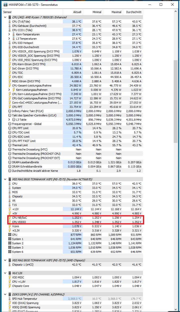The image size is (180, 312).
Task: Collapse the NUC126 sensor group
Action: [5, 273]
